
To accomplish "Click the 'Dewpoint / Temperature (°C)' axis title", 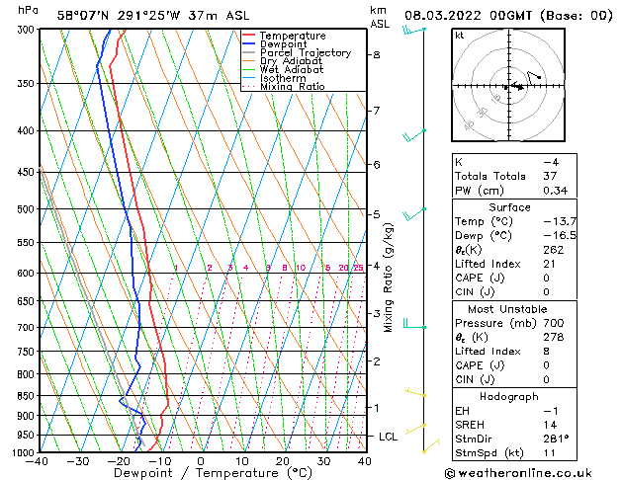I will pyautogui.click(x=213, y=473).
